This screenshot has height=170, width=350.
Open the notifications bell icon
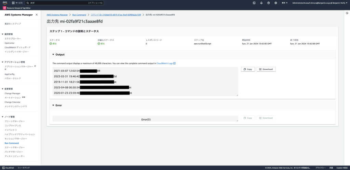[x=261, y=3]
